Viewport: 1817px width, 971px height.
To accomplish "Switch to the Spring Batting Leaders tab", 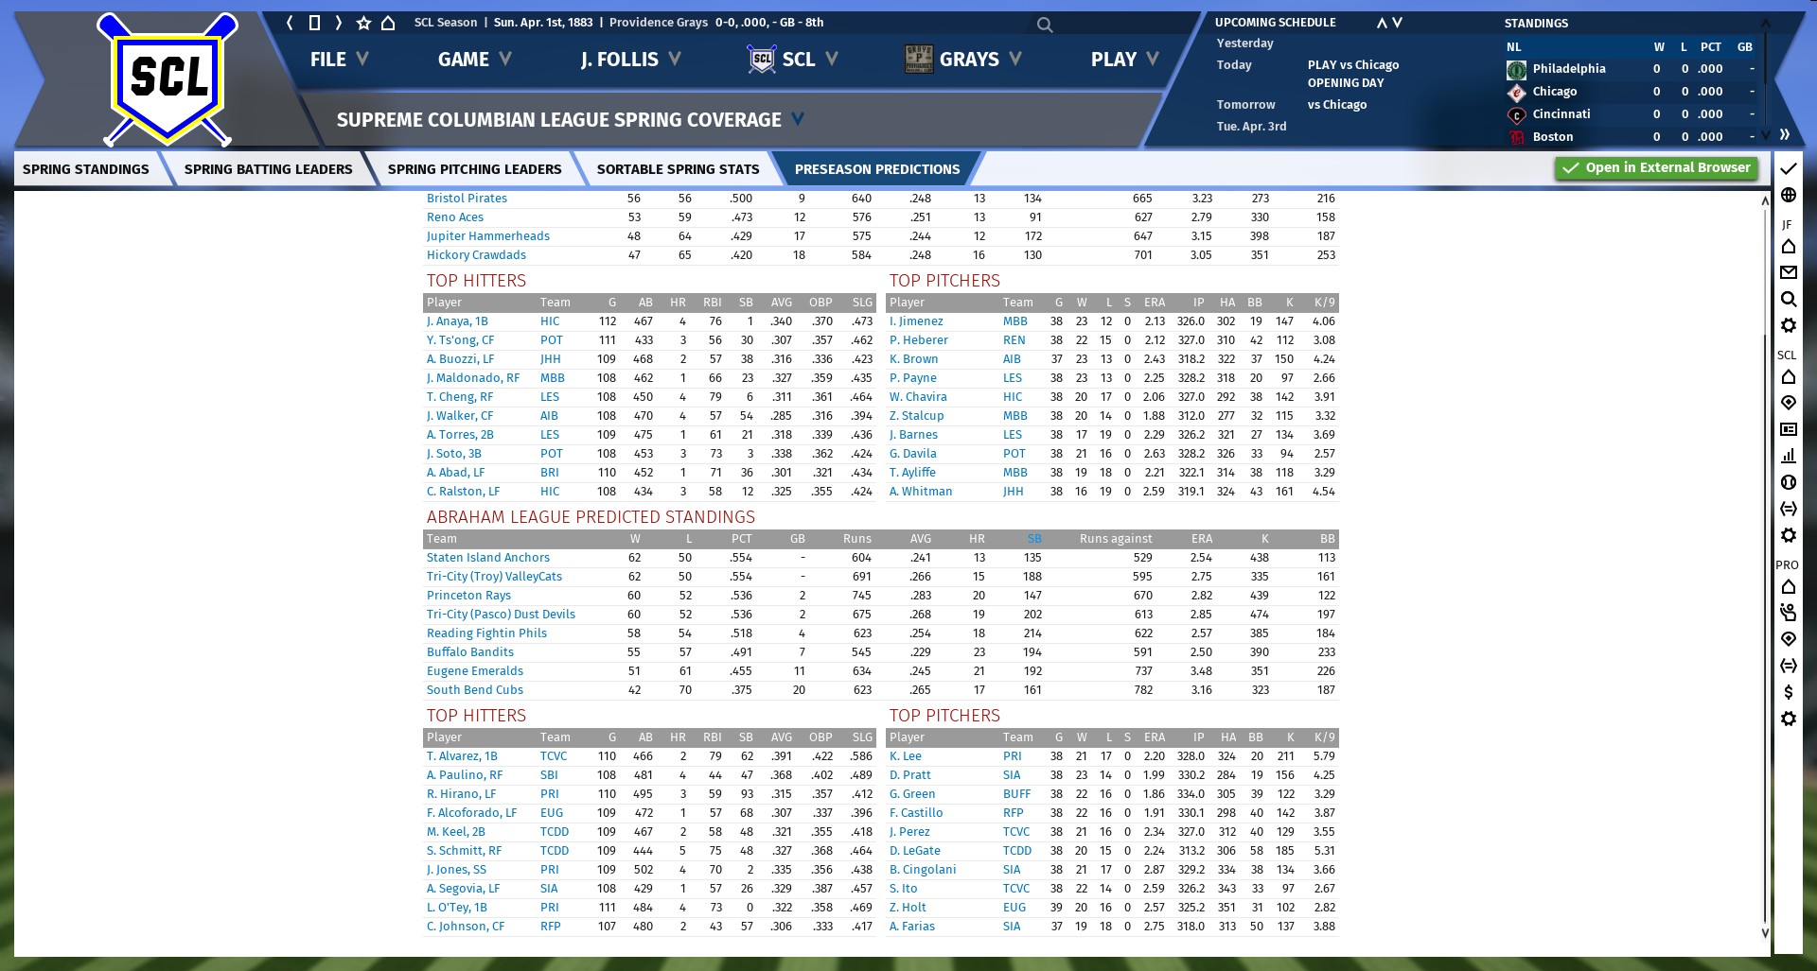I will [268, 169].
